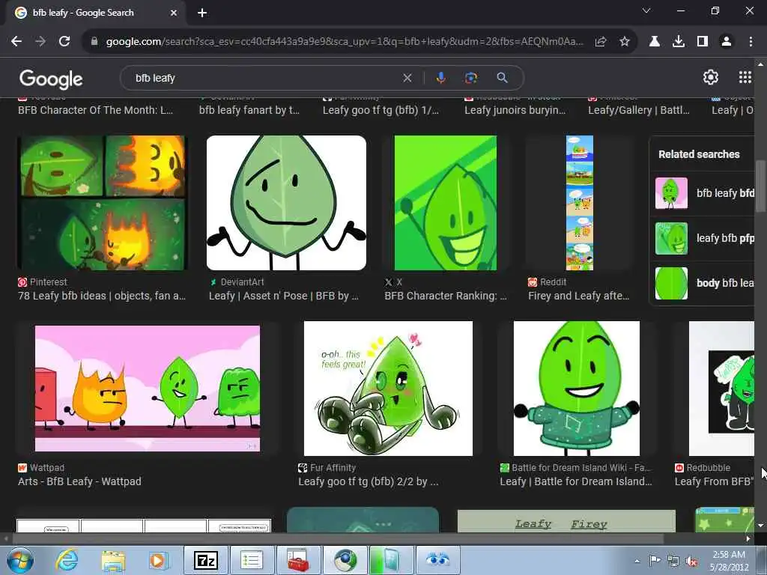Launch Internet Explorer from taskbar
This screenshot has width=767, height=575.
coord(67,560)
